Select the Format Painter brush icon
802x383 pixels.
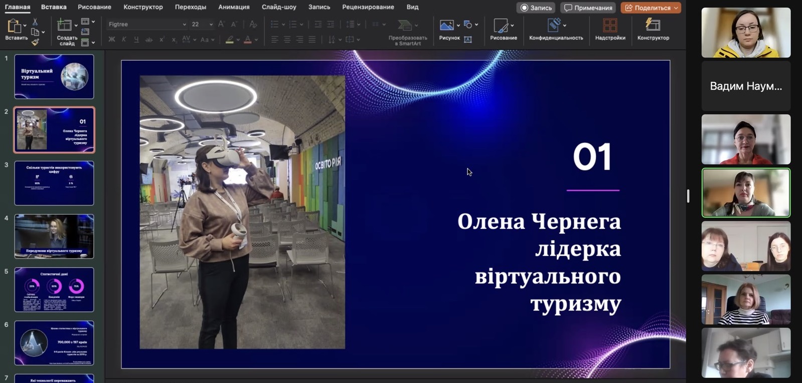point(35,42)
